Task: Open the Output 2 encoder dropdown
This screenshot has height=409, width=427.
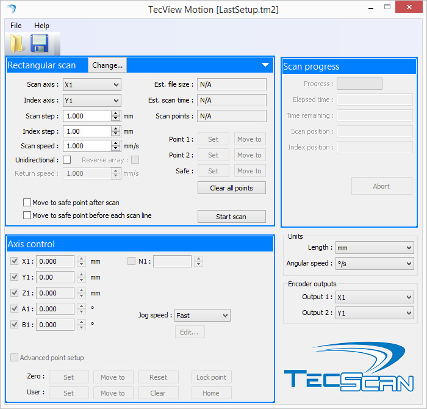Action: (x=375, y=313)
